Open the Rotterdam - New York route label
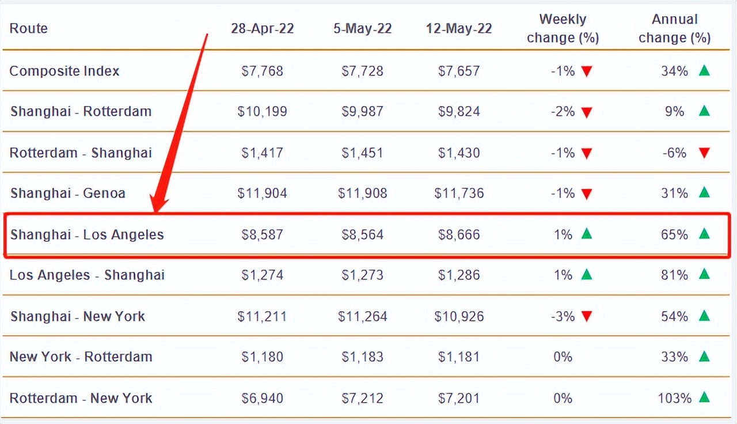Viewport: 737px width, 424px height. 81,398
